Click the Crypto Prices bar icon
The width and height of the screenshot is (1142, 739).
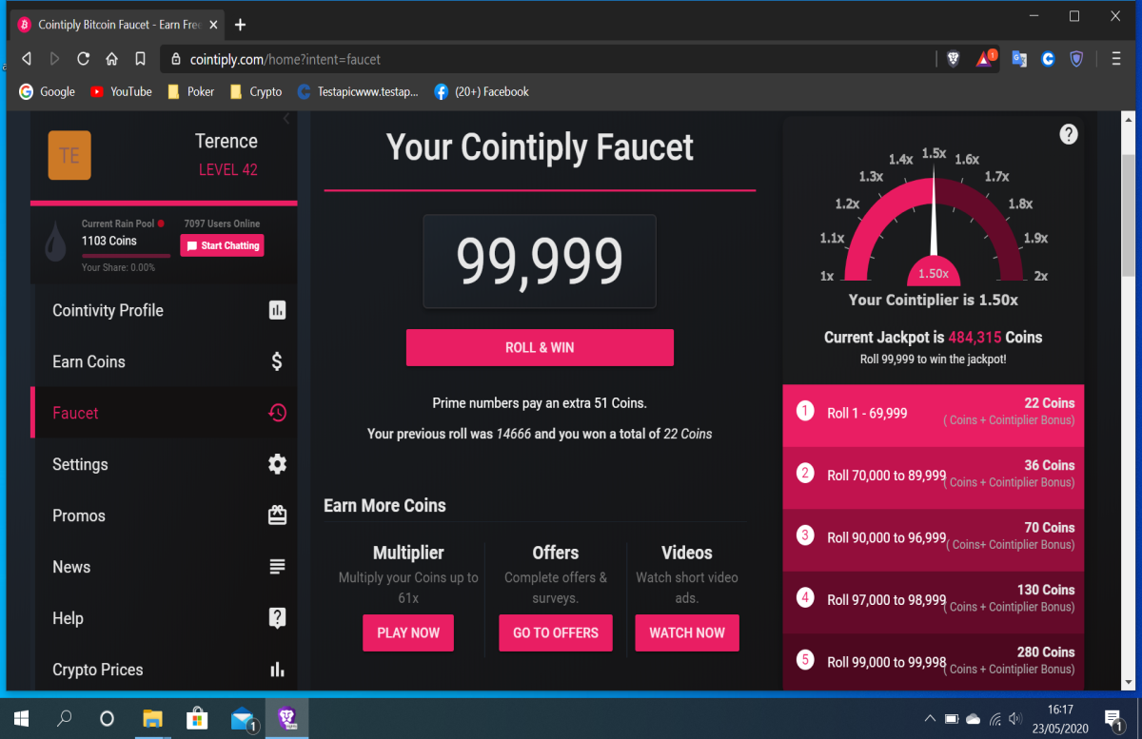tap(277, 670)
